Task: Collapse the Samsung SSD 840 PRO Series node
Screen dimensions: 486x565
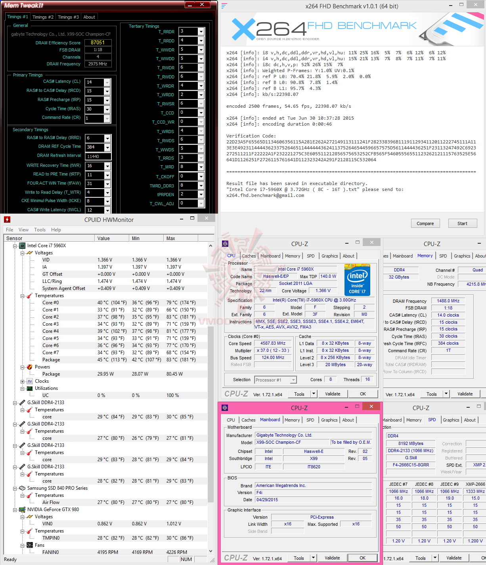Action: (x=15, y=488)
